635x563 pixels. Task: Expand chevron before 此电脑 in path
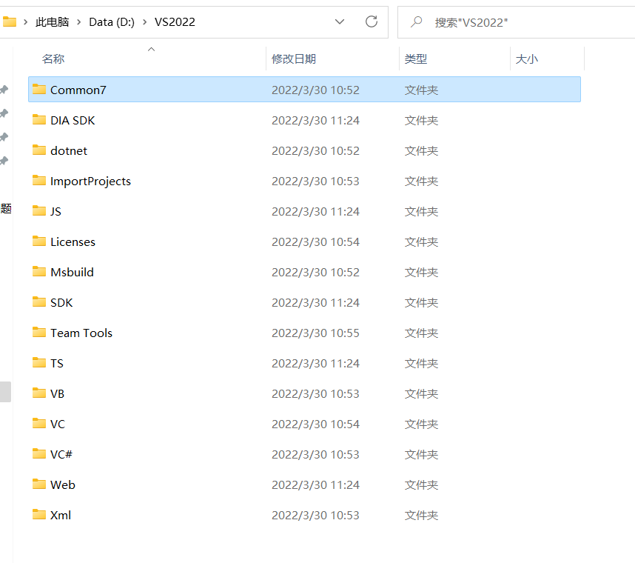25,22
